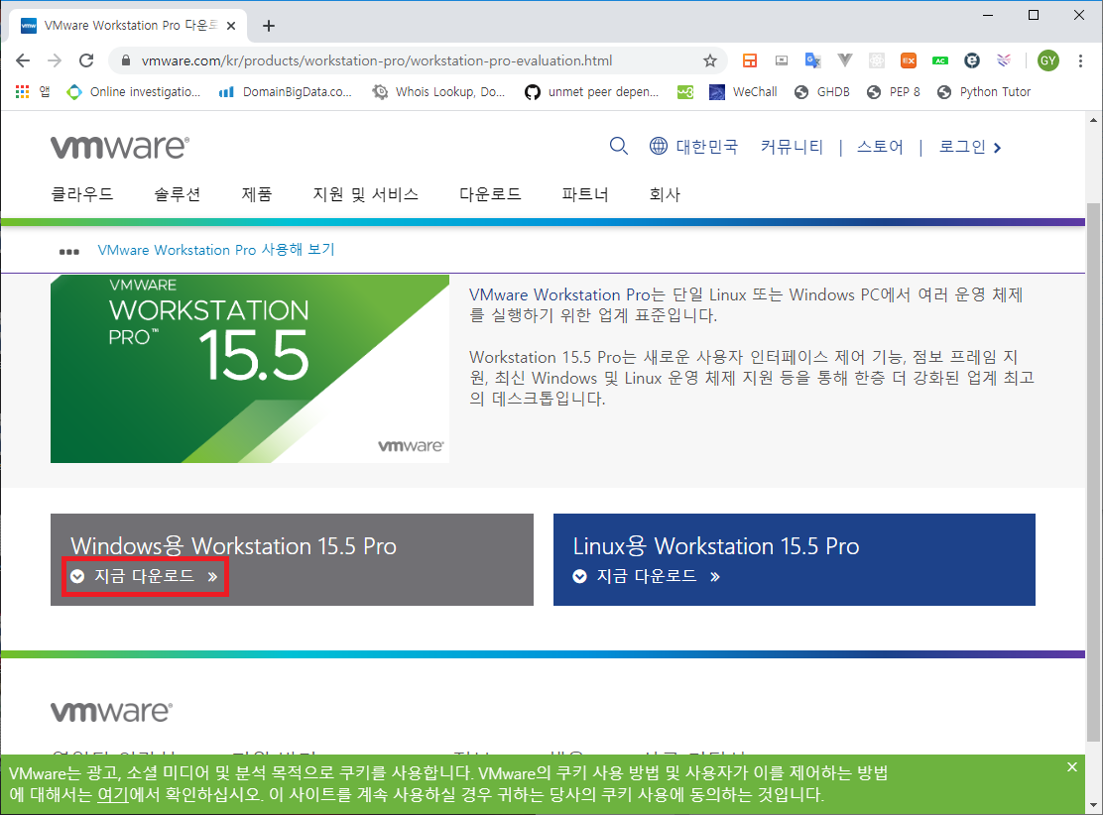Open the 커뮤니티 link
The width and height of the screenshot is (1103, 815).
pos(792,147)
